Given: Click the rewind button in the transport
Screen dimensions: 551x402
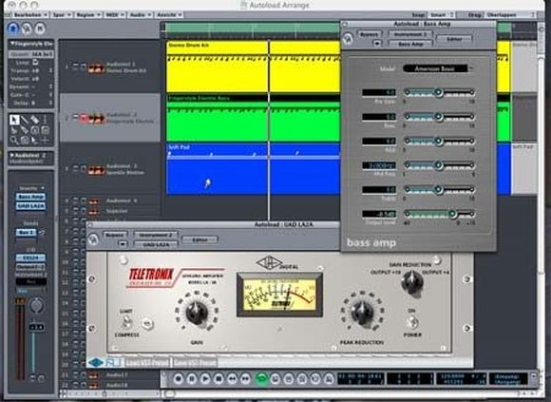Looking at the screenshot, I should (232, 379).
